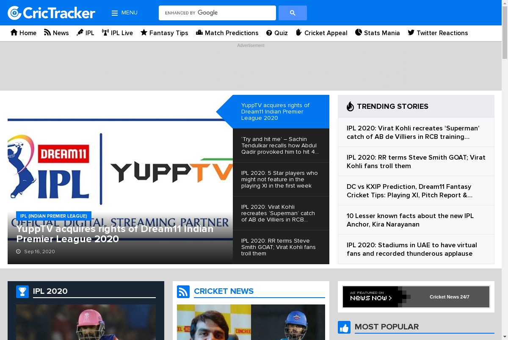Open 10 Lesser known facts Kira Narayanan story
Screen dimensions: 508x340
click(x=410, y=220)
